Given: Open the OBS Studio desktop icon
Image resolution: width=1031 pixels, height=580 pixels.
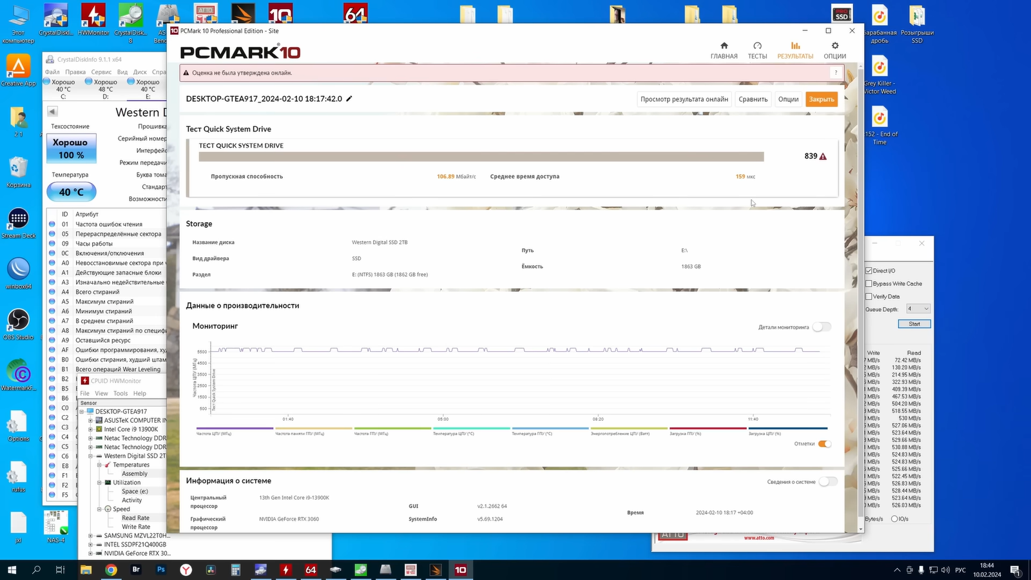Looking at the screenshot, I should pyautogui.click(x=18, y=320).
